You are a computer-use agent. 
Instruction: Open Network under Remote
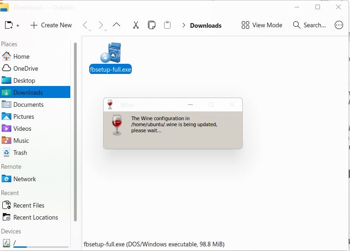click(x=35, y=179)
